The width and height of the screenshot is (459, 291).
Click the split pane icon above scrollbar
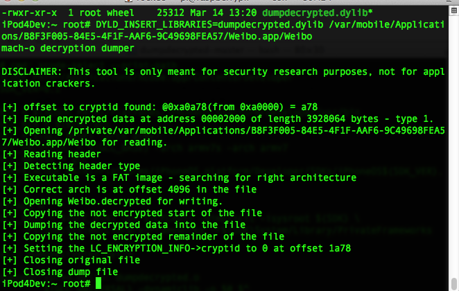453,11
